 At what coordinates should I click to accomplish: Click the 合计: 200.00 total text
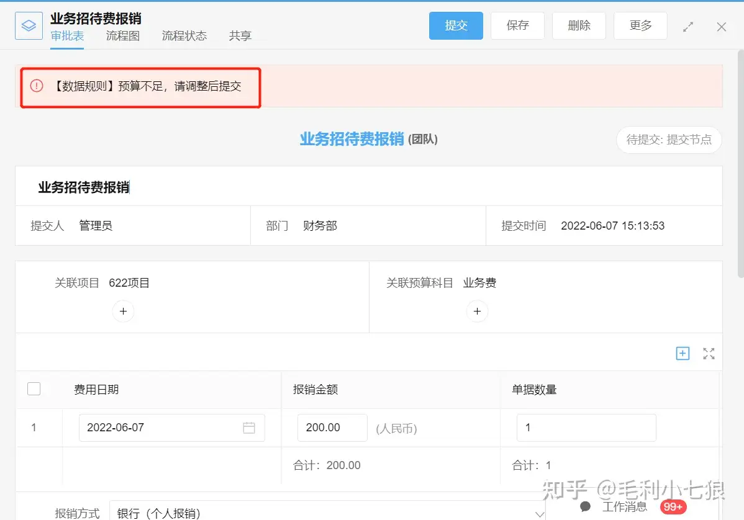click(x=327, y=465)
